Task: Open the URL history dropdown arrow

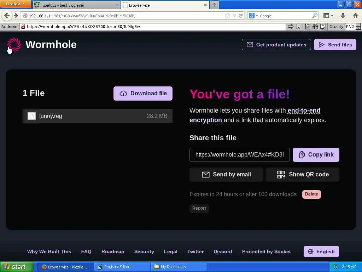Action: coord(234,16)
